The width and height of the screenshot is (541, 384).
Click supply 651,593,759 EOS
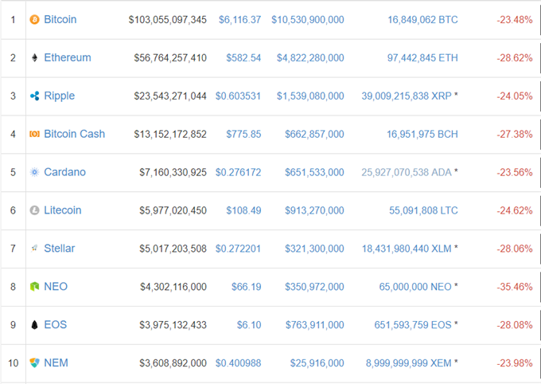click(x=413, y=325)
